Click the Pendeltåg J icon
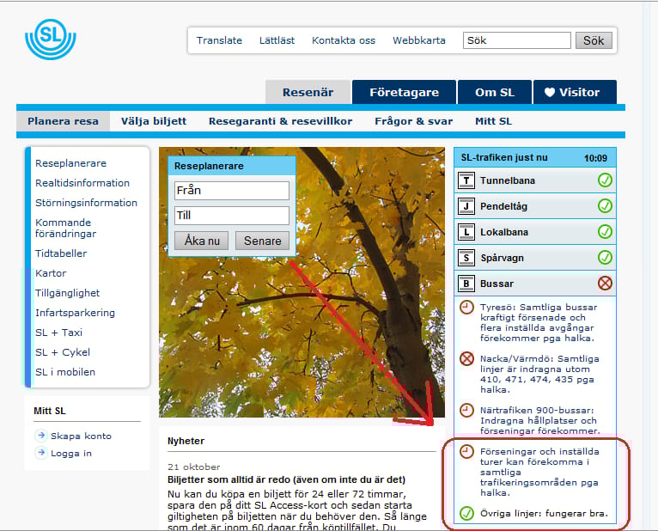Viewport: 658px width, 531px height. [x=466, y=206]
